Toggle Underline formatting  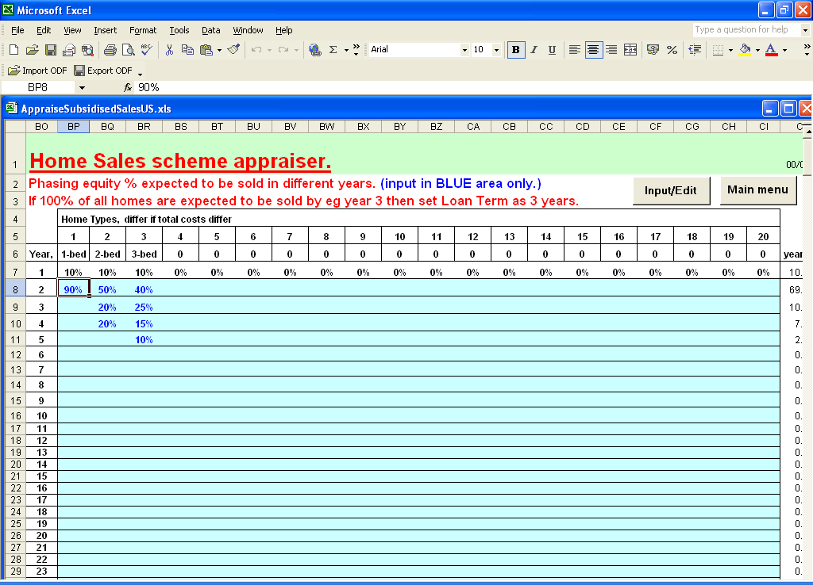point(553,50)
